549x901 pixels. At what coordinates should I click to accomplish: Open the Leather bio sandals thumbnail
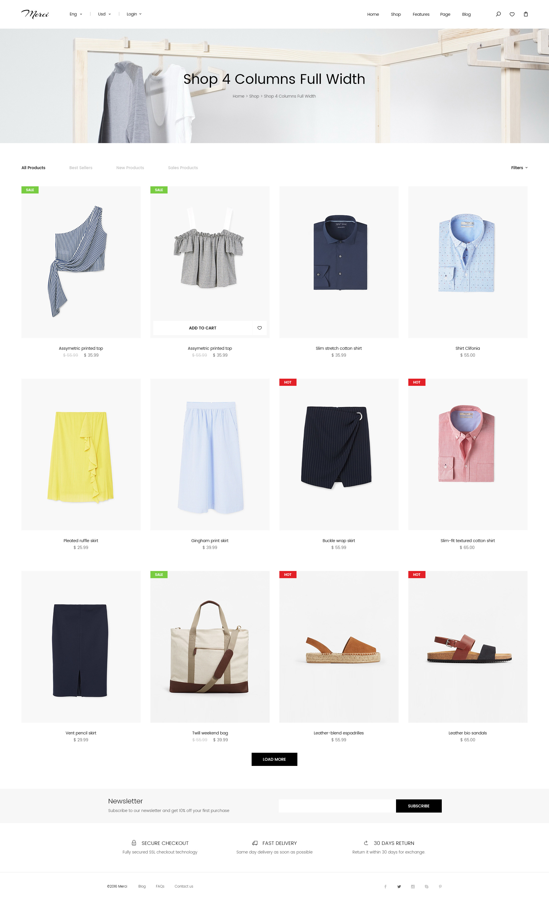pos(468,647)
